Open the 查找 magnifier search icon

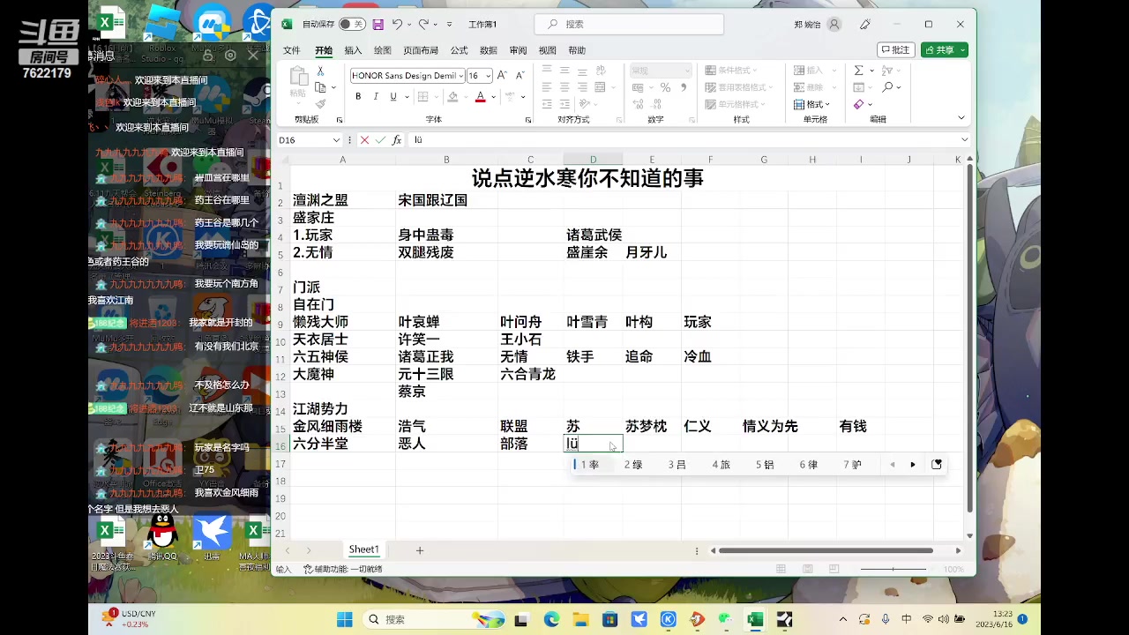[x=886, y=87]
